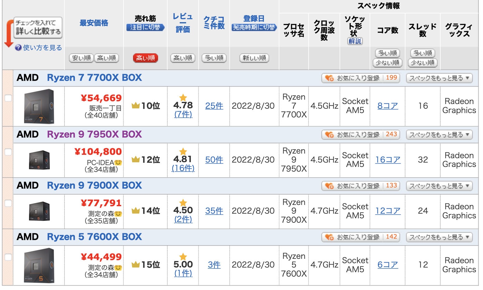Click the 登録日 column header
This screenshot has width=483, height=290.
point(254,19)
